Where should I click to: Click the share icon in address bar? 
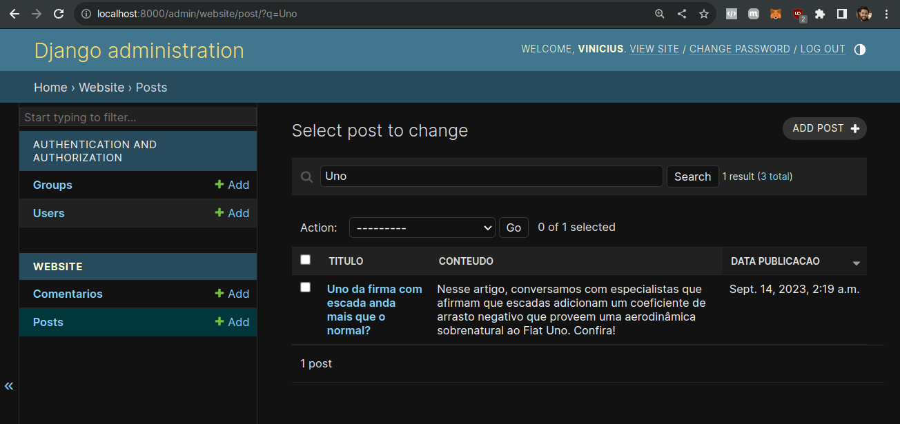[x=682, y=14]
